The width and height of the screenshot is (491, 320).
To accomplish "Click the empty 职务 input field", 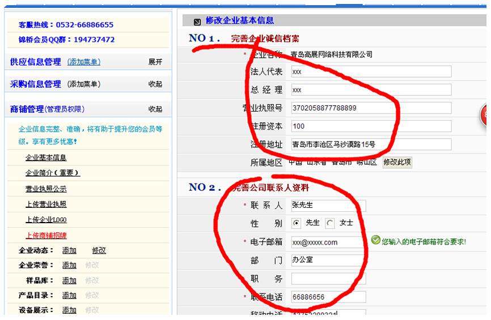I will [328, 279].
